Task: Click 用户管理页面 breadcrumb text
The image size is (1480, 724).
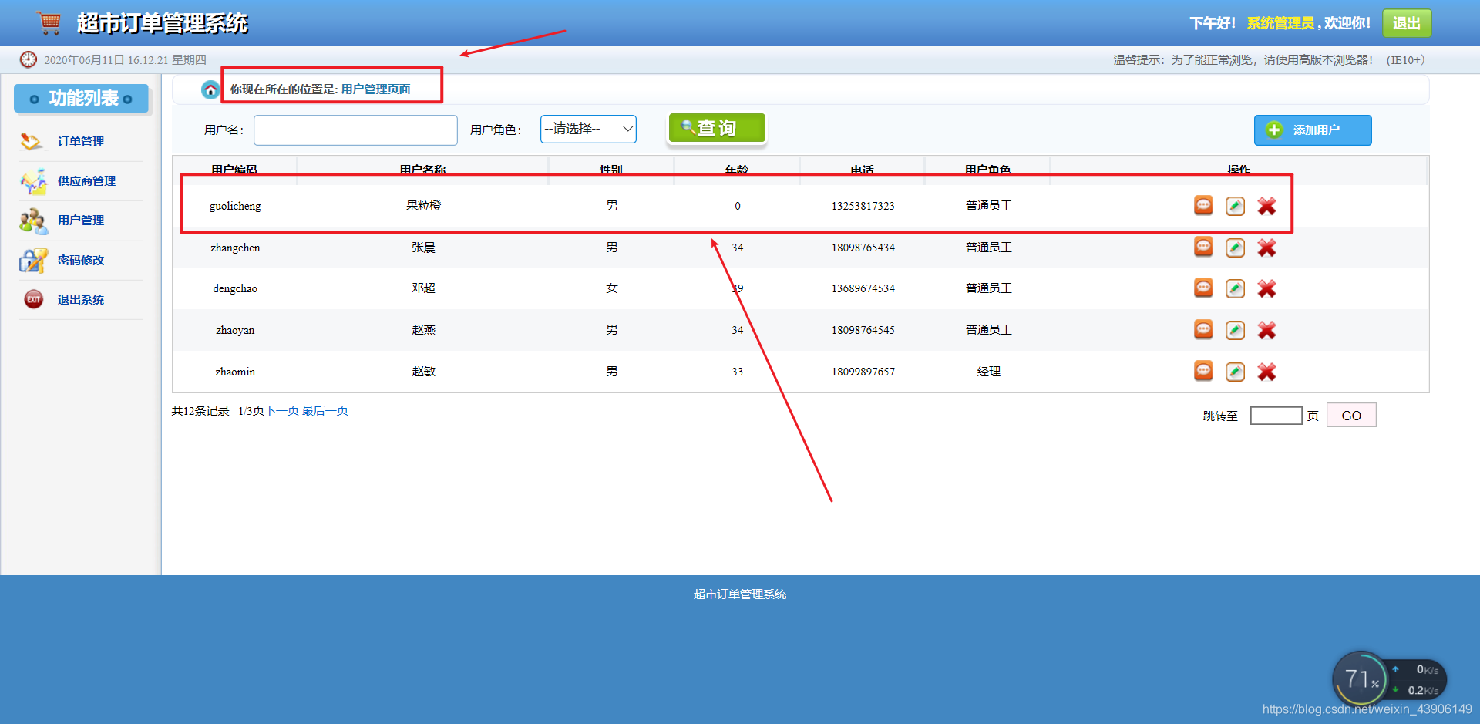Action: (x=376, y=89)
